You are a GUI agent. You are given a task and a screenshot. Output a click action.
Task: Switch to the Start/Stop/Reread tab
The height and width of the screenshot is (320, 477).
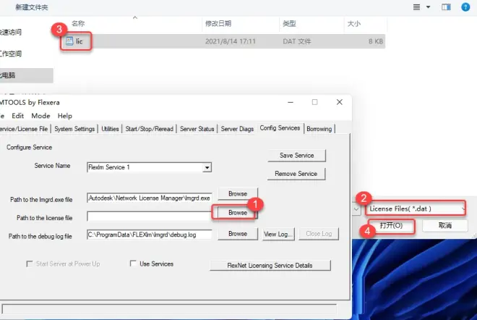tap(149, 129)
